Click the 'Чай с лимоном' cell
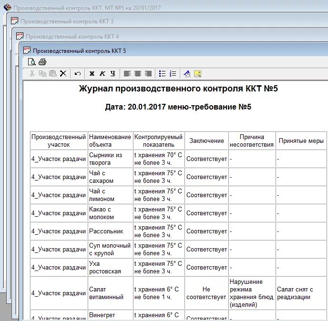 [110, 195]
